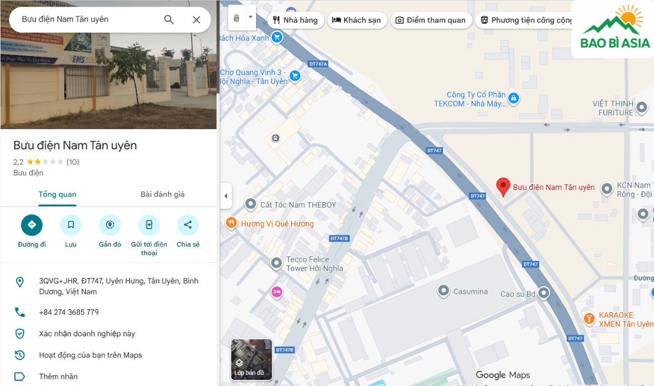Save place with the Lưu bookmark icon
The width and height of the screenshot is (654, 386).
pos(70,225)
